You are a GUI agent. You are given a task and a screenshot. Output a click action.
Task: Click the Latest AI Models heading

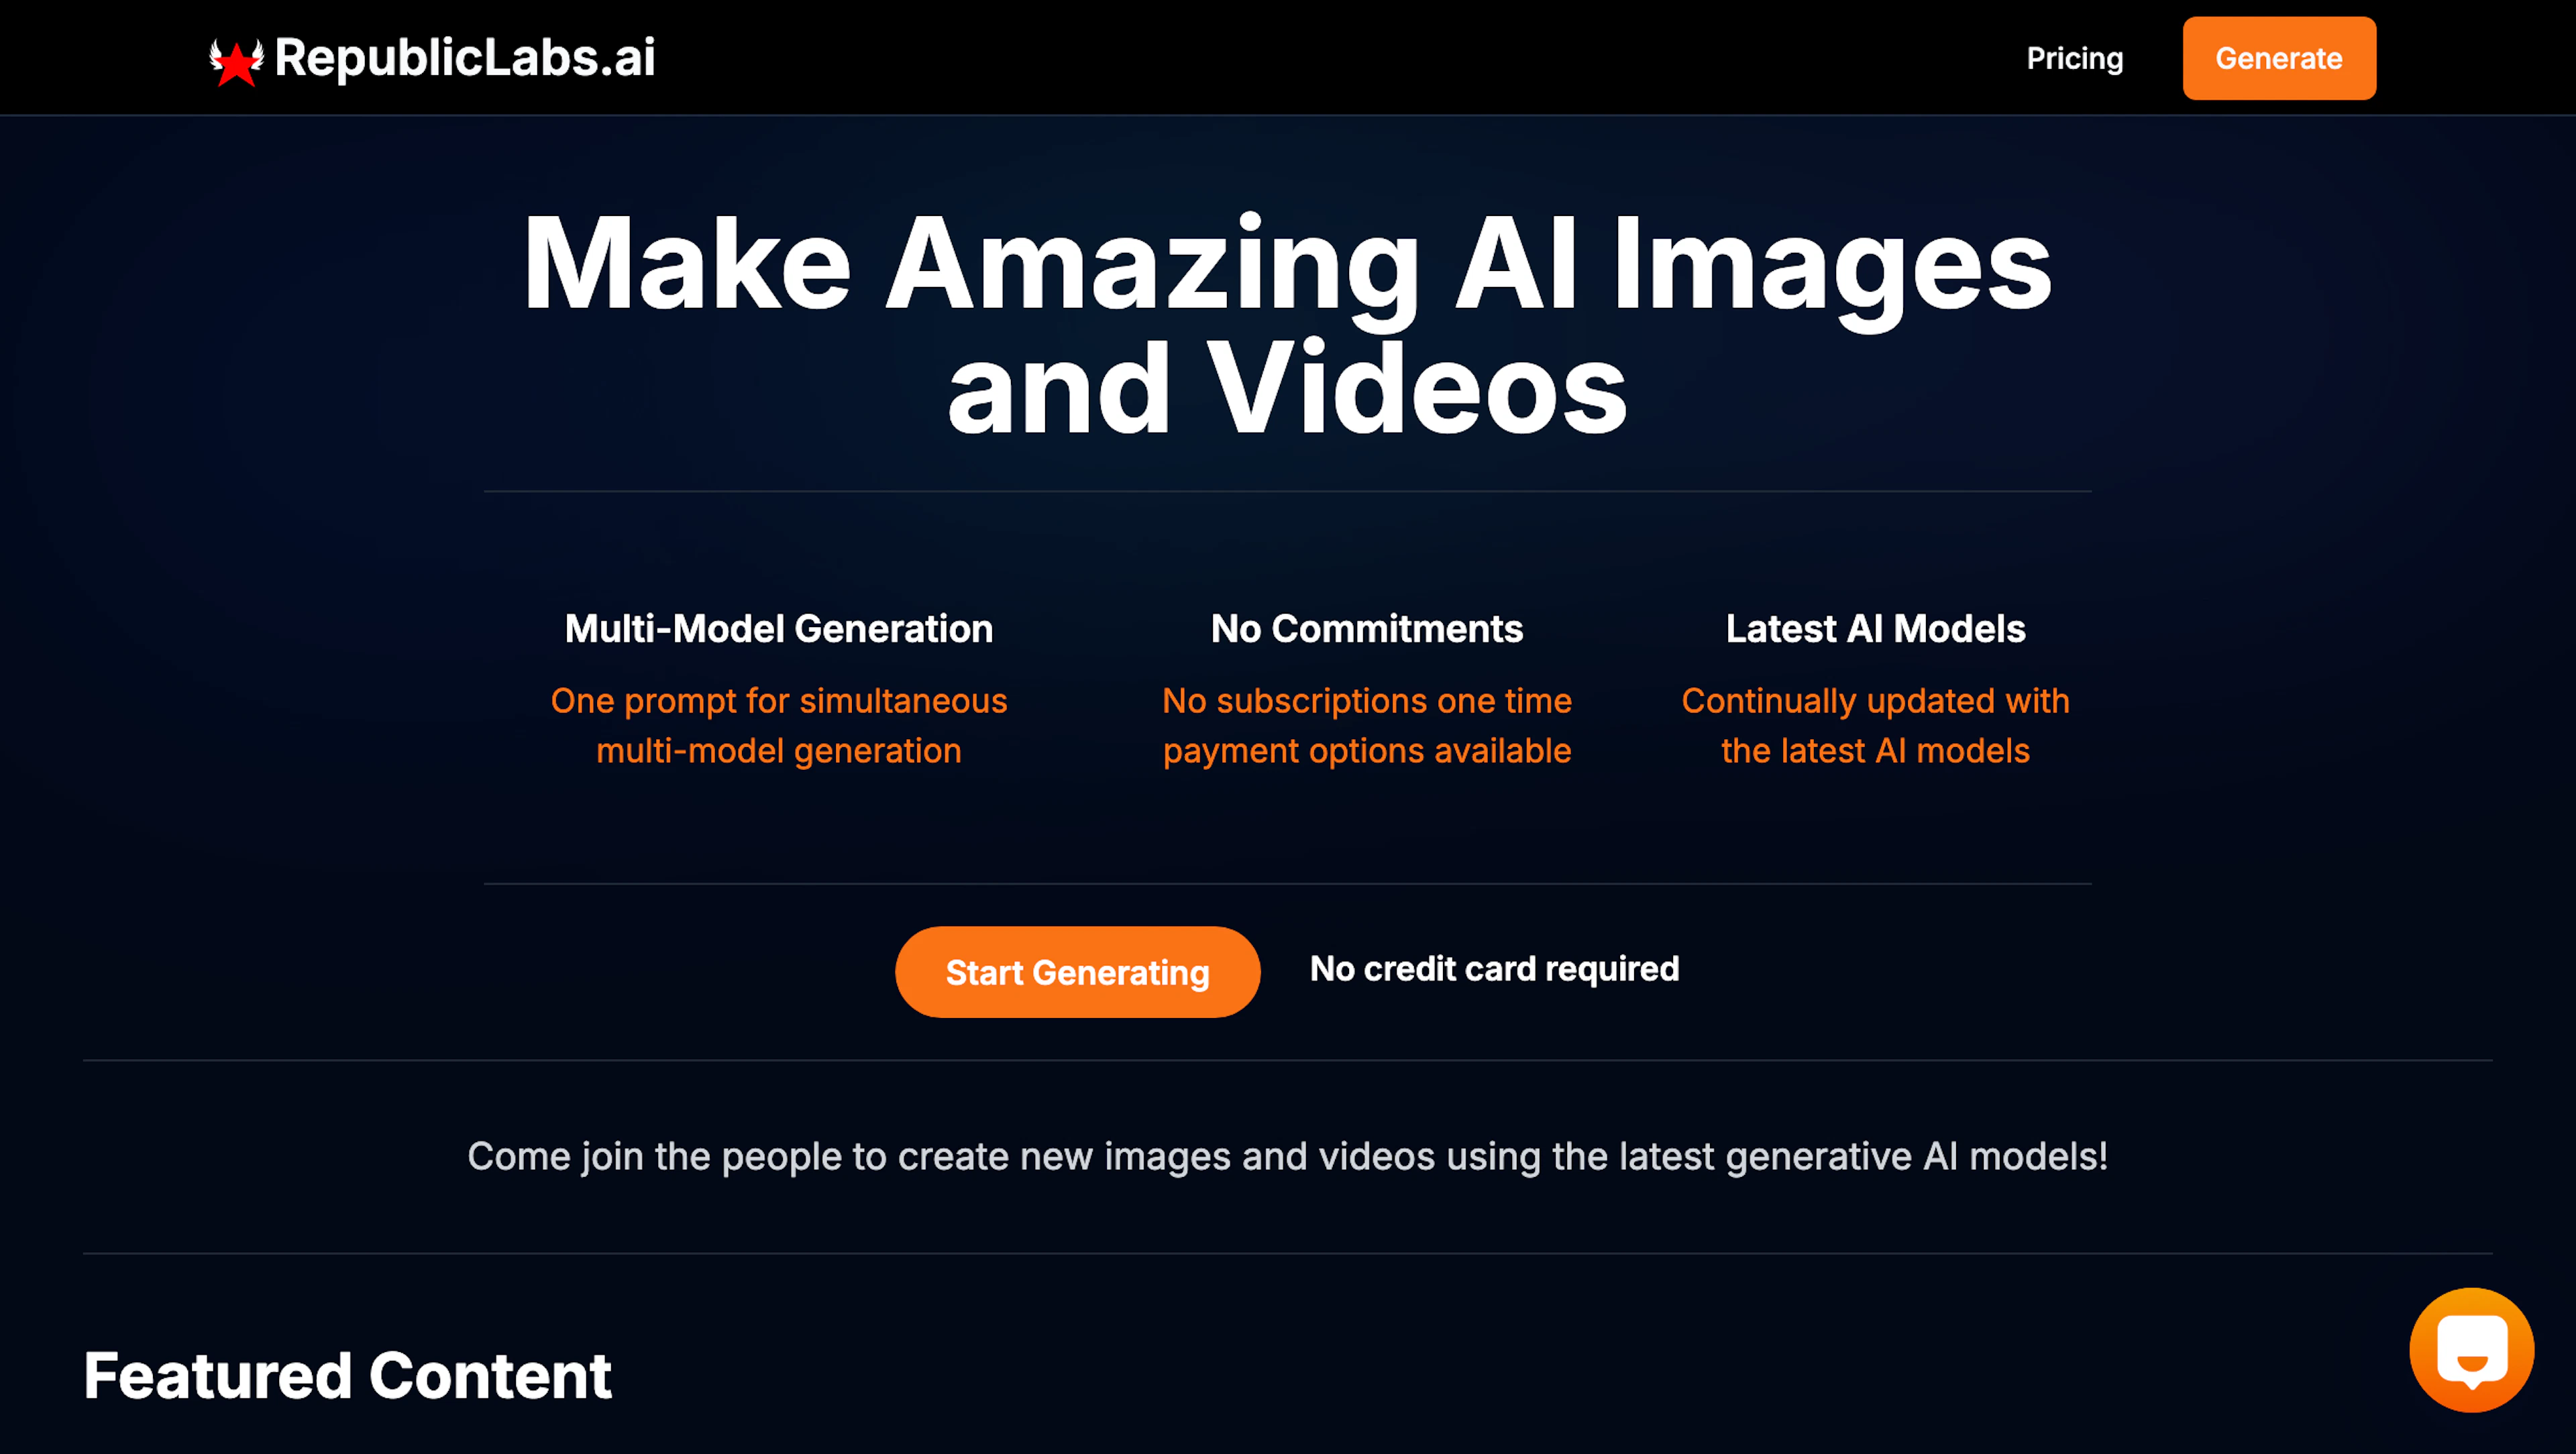(1875, 628)
